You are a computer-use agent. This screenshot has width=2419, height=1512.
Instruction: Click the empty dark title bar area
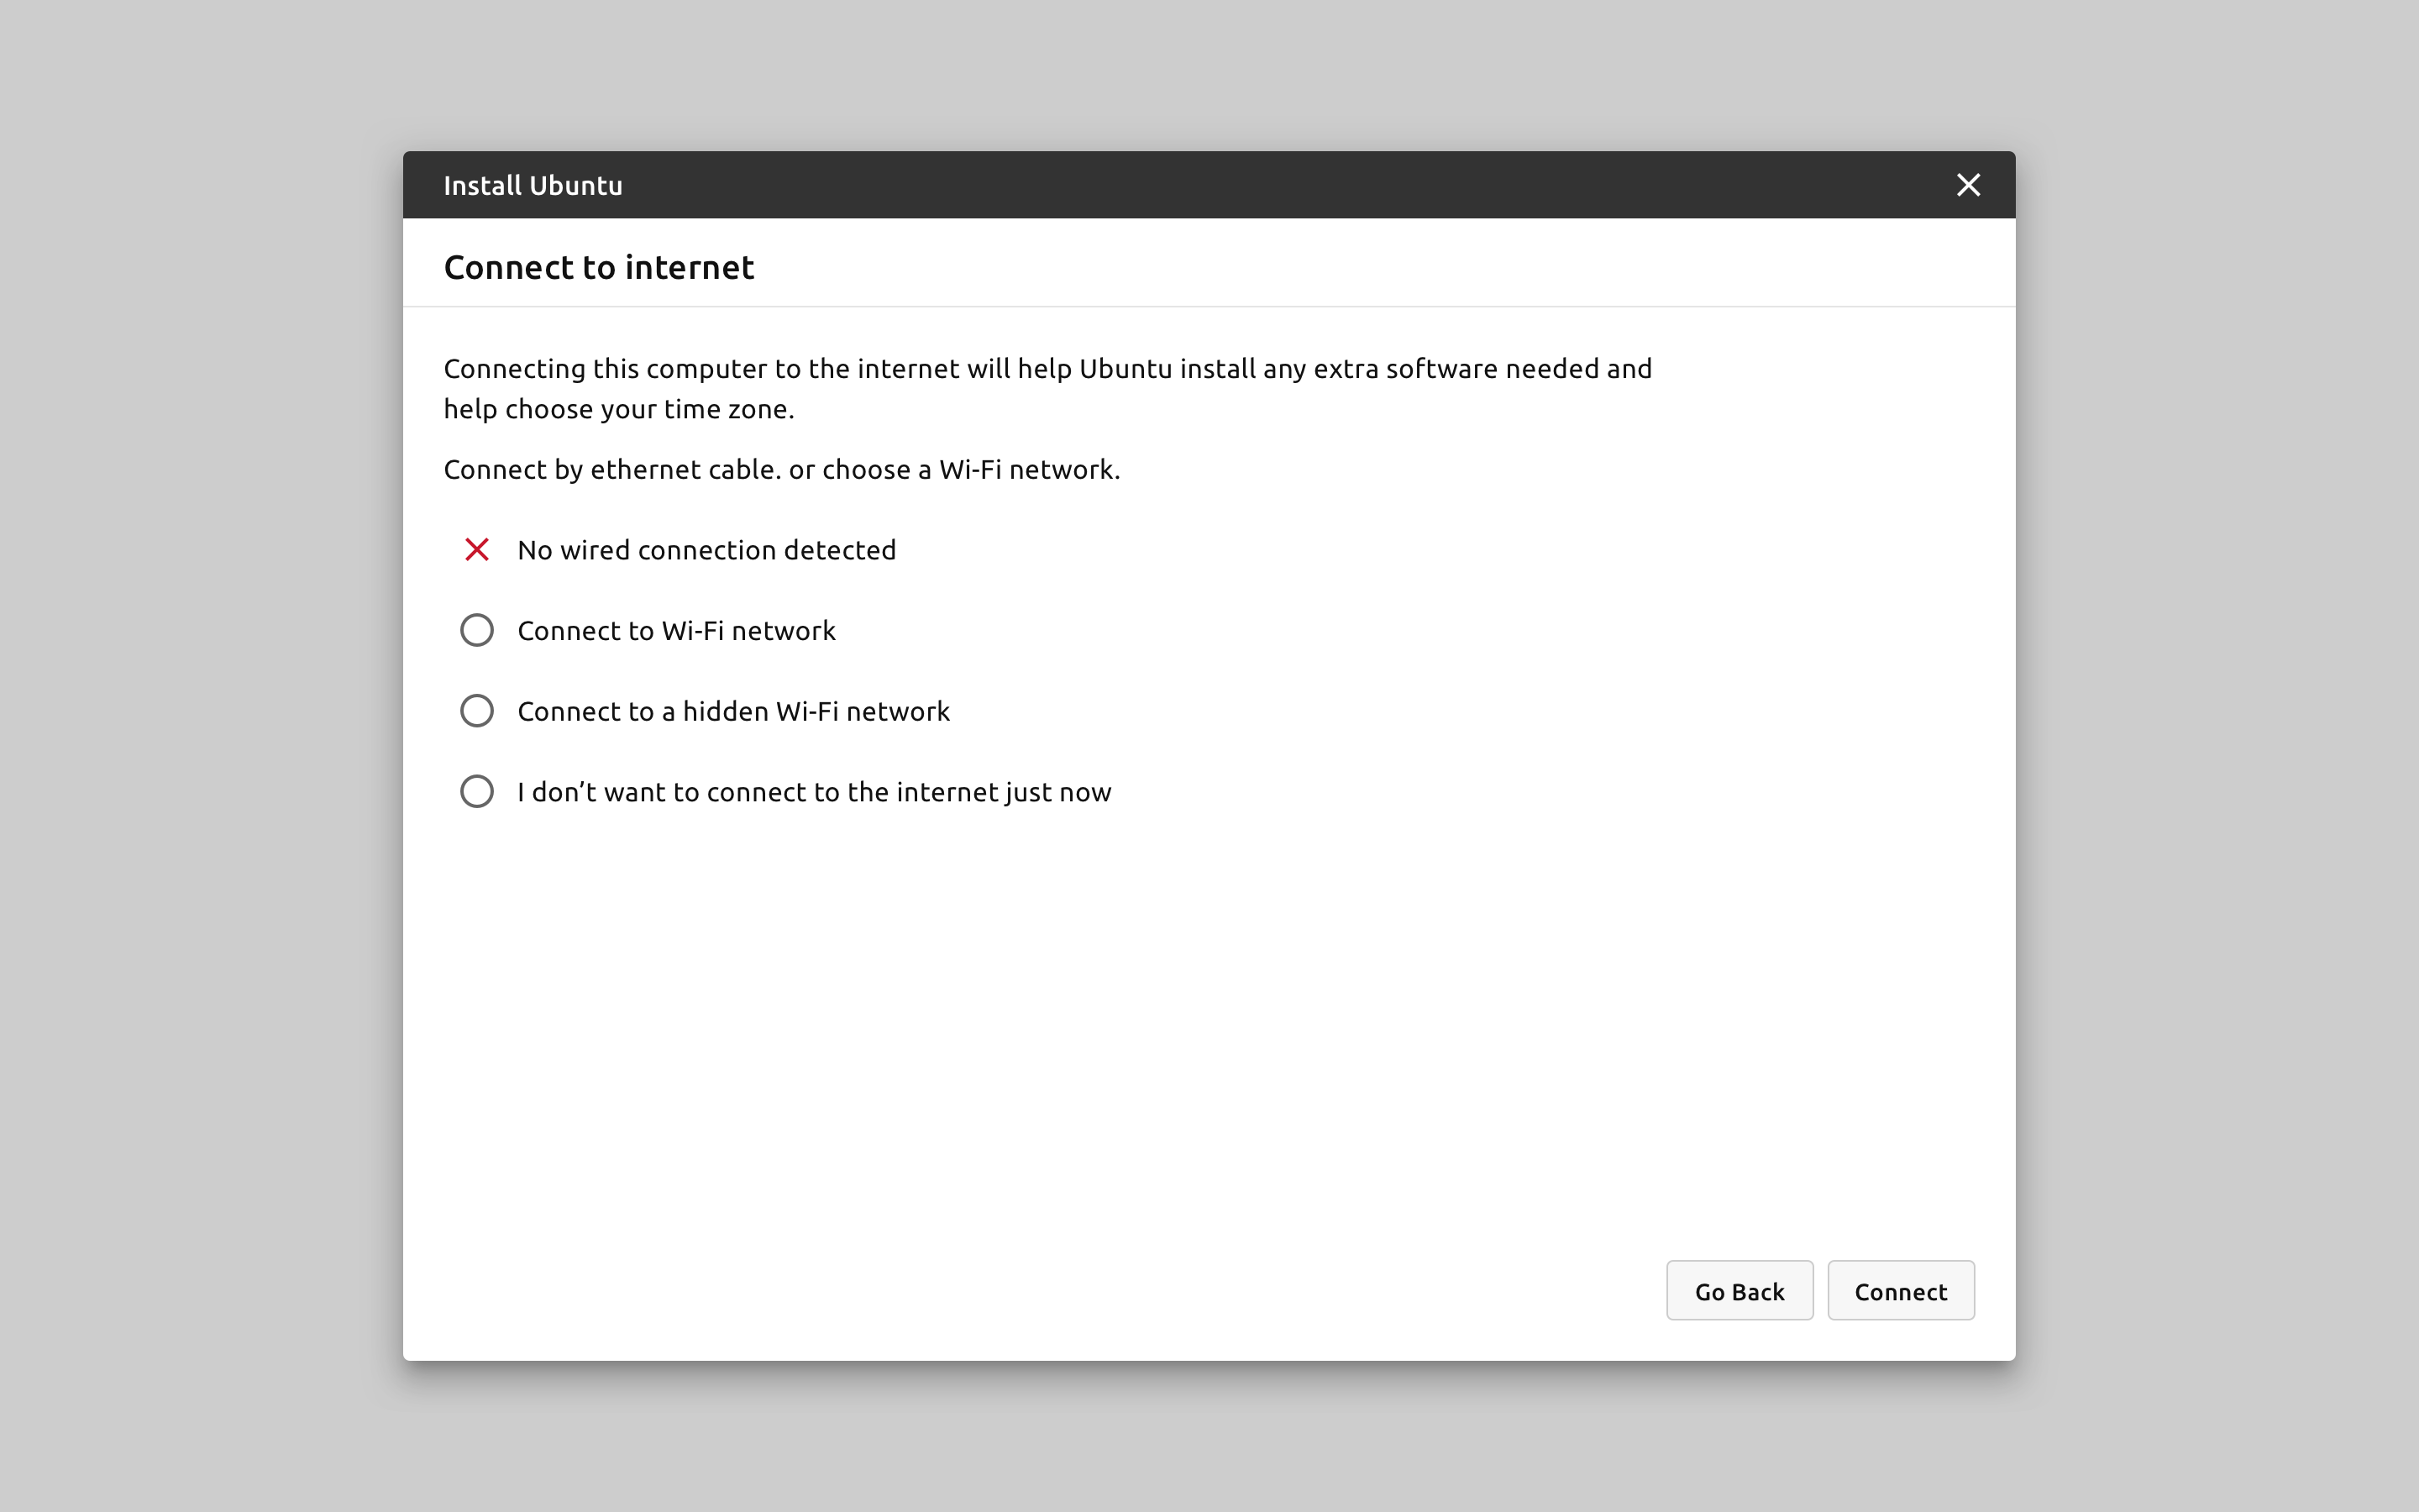pos(1199,185)
